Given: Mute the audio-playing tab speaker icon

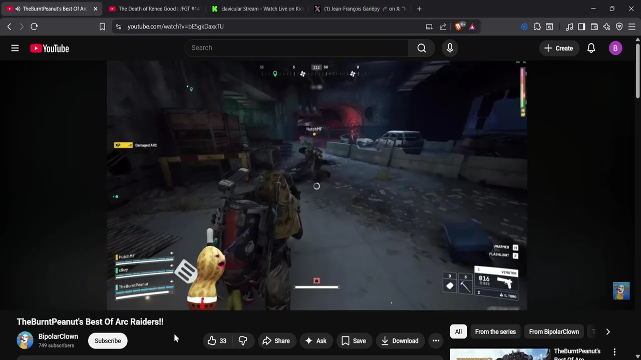Looking at the screenshot, I should (x=18, y=8).
